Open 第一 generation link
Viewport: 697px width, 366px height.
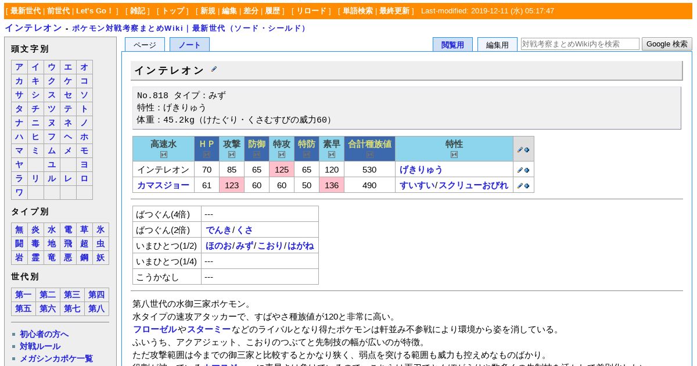23,295
